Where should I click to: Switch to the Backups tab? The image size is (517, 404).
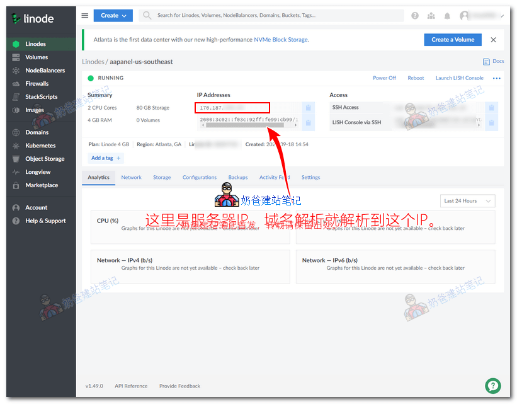point(237,178)
